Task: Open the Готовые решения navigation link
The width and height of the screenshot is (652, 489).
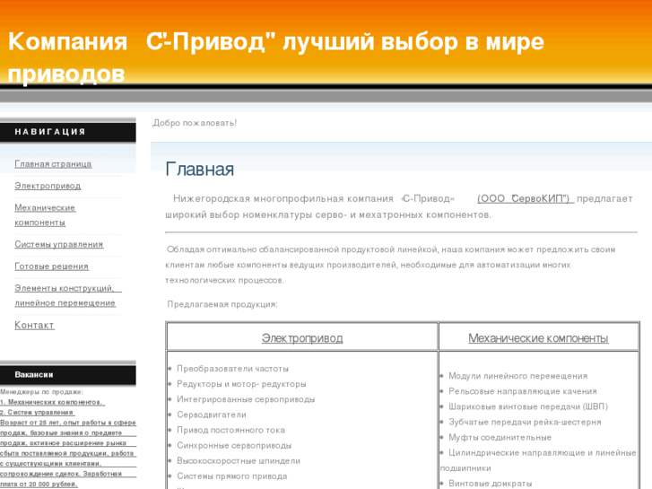Action: (51, 266)
